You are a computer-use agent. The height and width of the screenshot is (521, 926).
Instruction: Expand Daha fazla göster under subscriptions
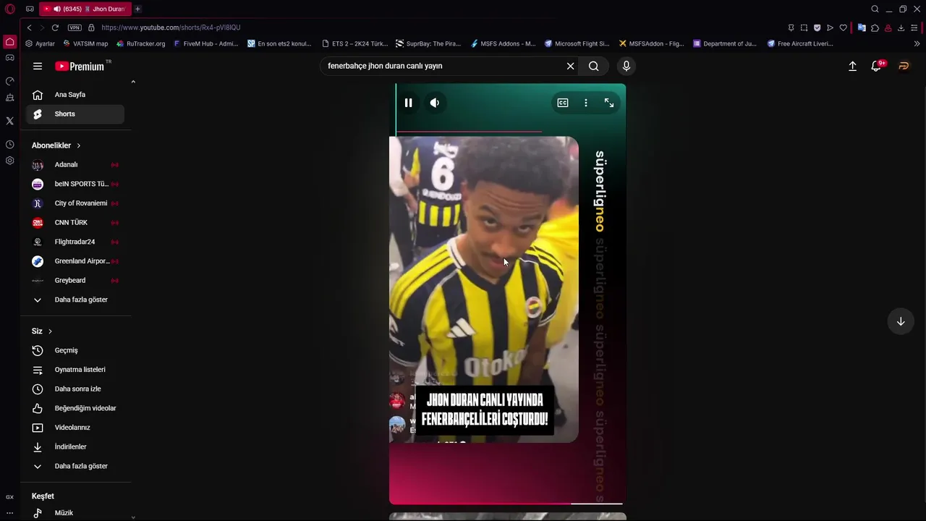[75, 300]
